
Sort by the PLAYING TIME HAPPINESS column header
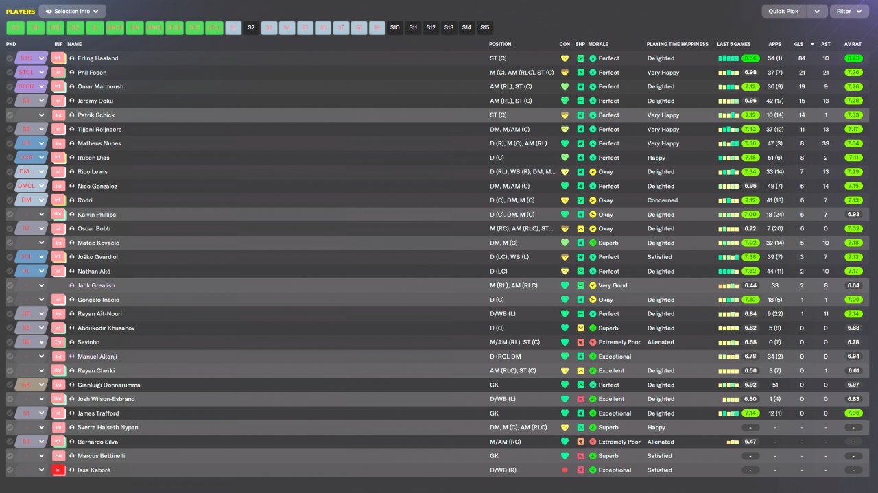coord(678,44)
